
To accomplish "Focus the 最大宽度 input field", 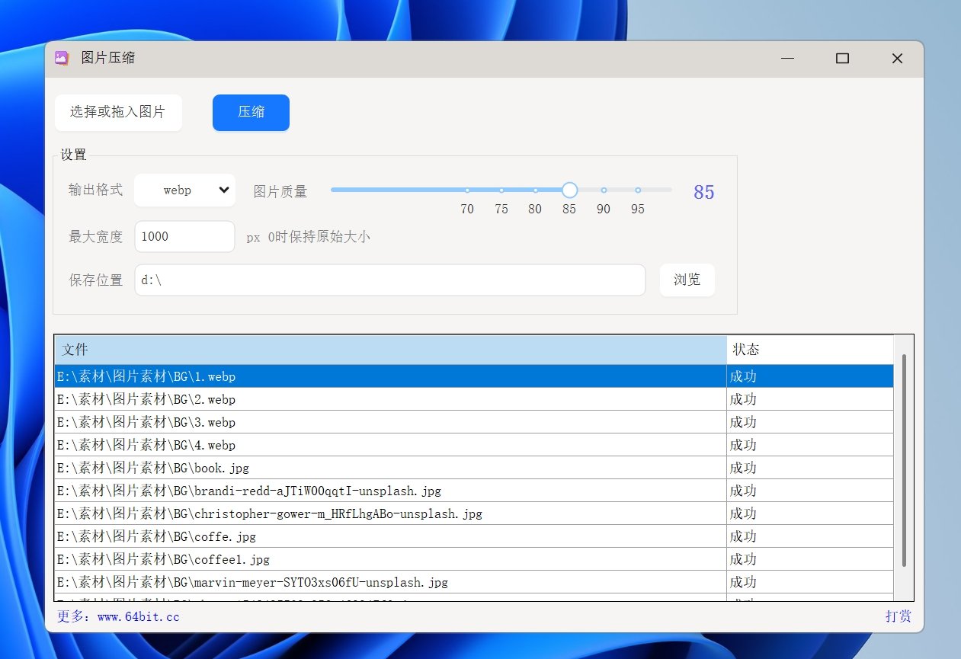I will click(x=184, y=237).
